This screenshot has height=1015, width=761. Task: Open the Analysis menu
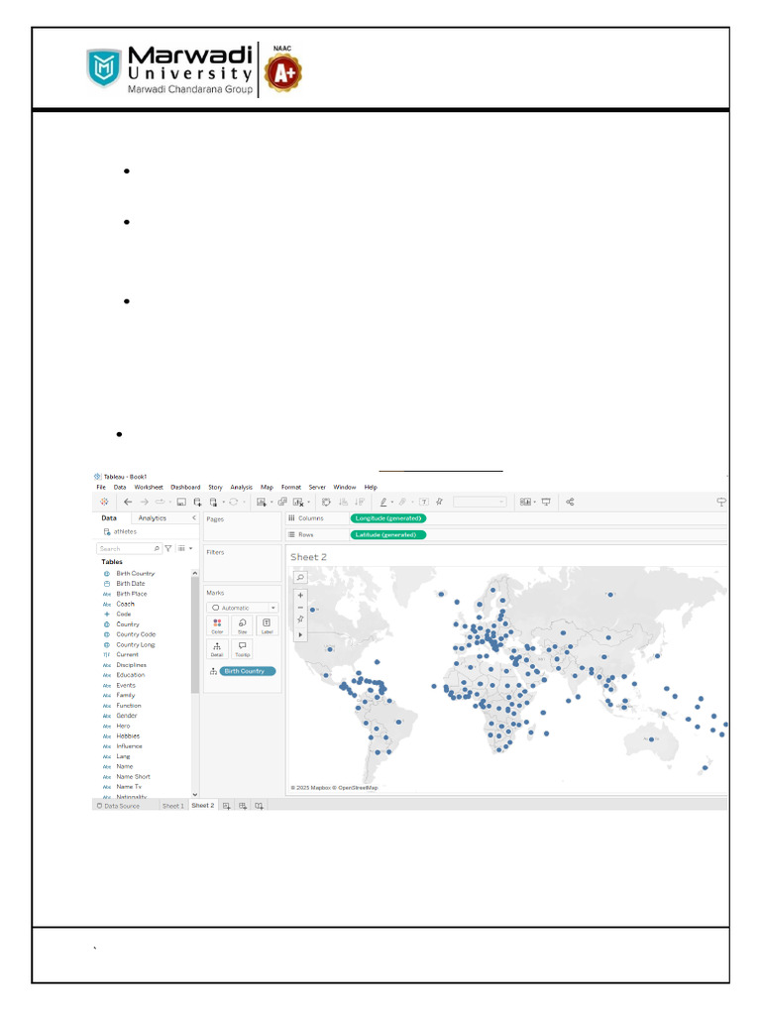pos(242,487)
